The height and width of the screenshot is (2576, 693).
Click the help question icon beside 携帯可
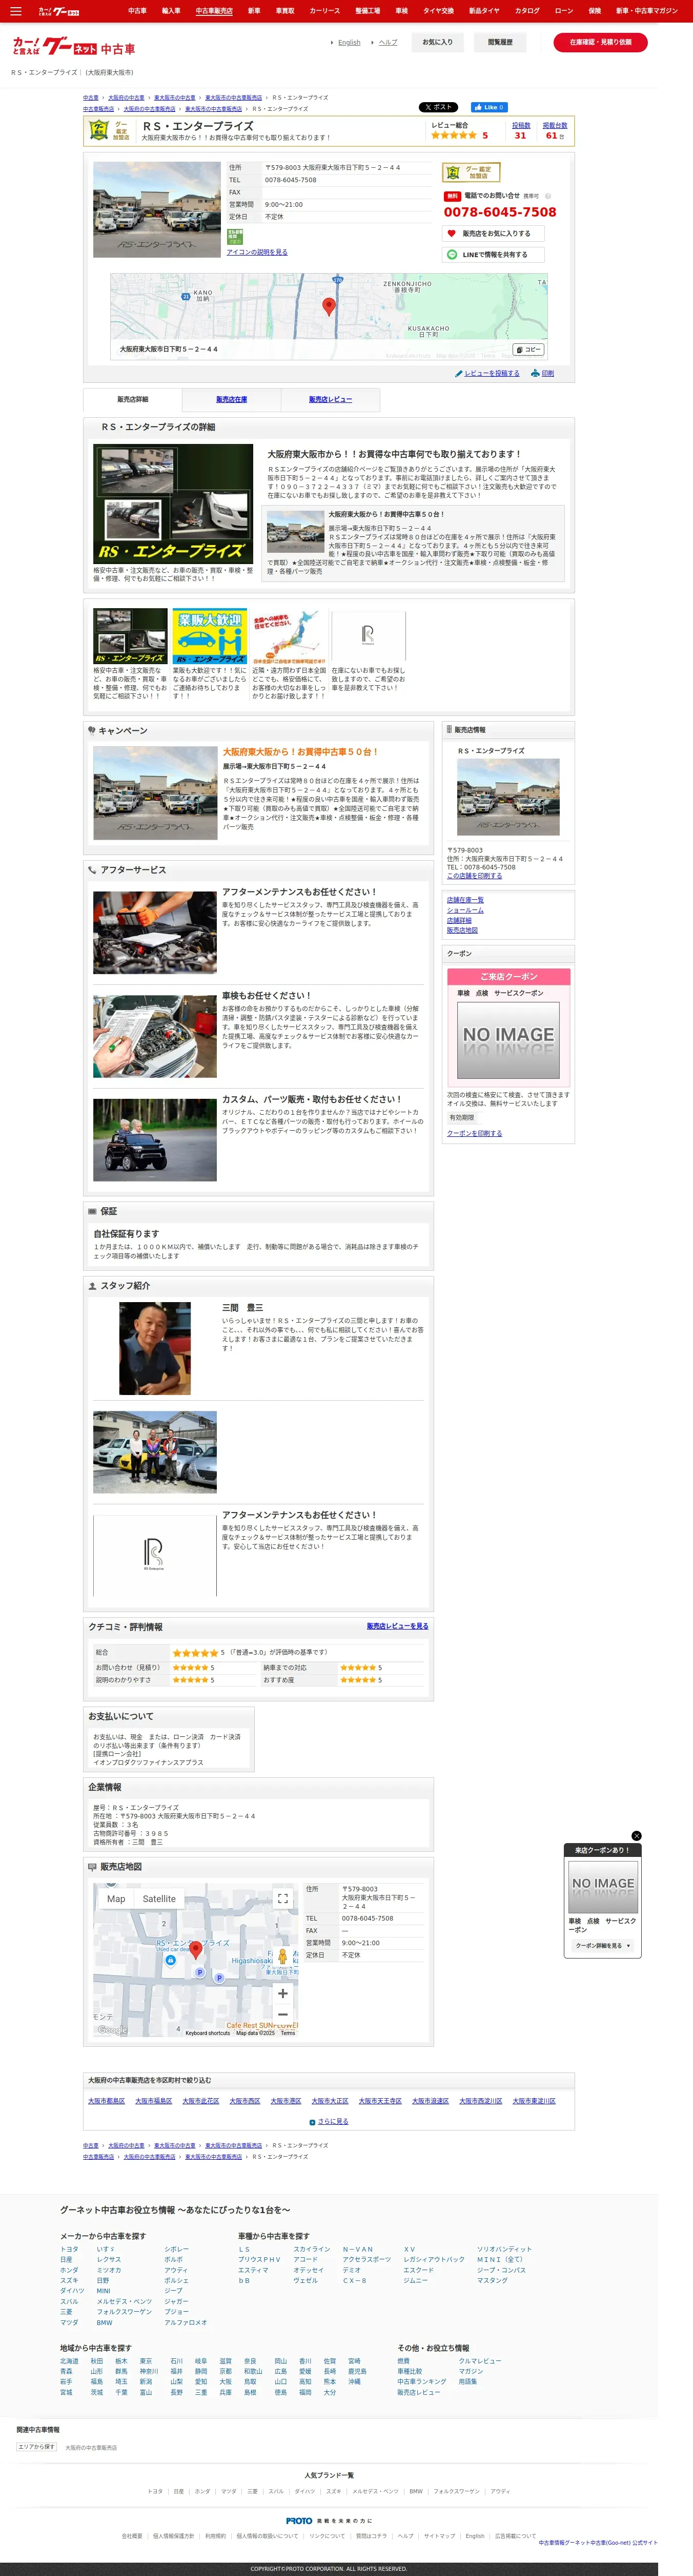point(548,196)
